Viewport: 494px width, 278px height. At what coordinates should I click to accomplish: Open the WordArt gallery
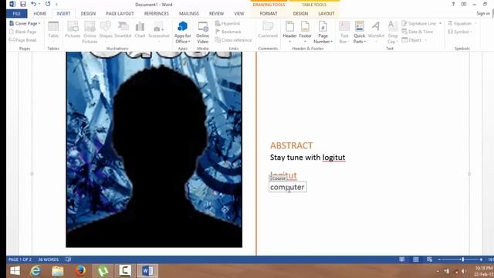coord(376,32)
